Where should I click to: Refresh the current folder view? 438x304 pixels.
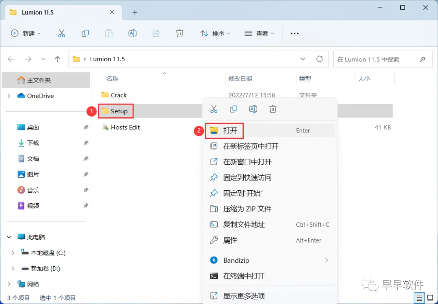click(320, 59)
